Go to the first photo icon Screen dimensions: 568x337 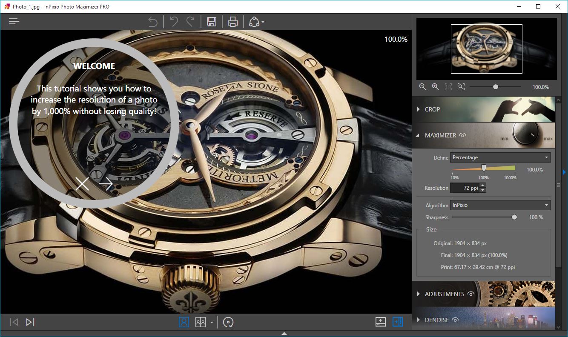coord(14,322)
